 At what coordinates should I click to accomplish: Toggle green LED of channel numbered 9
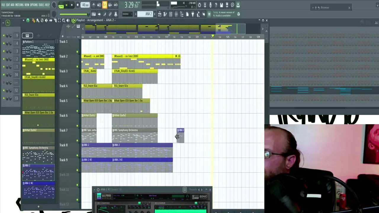coord(4,35)
